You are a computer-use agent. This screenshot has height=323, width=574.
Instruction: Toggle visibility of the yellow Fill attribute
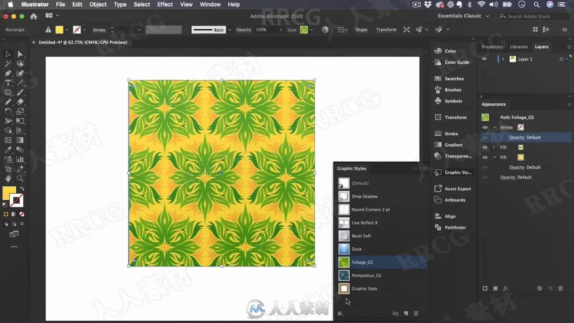click(485, 157)
